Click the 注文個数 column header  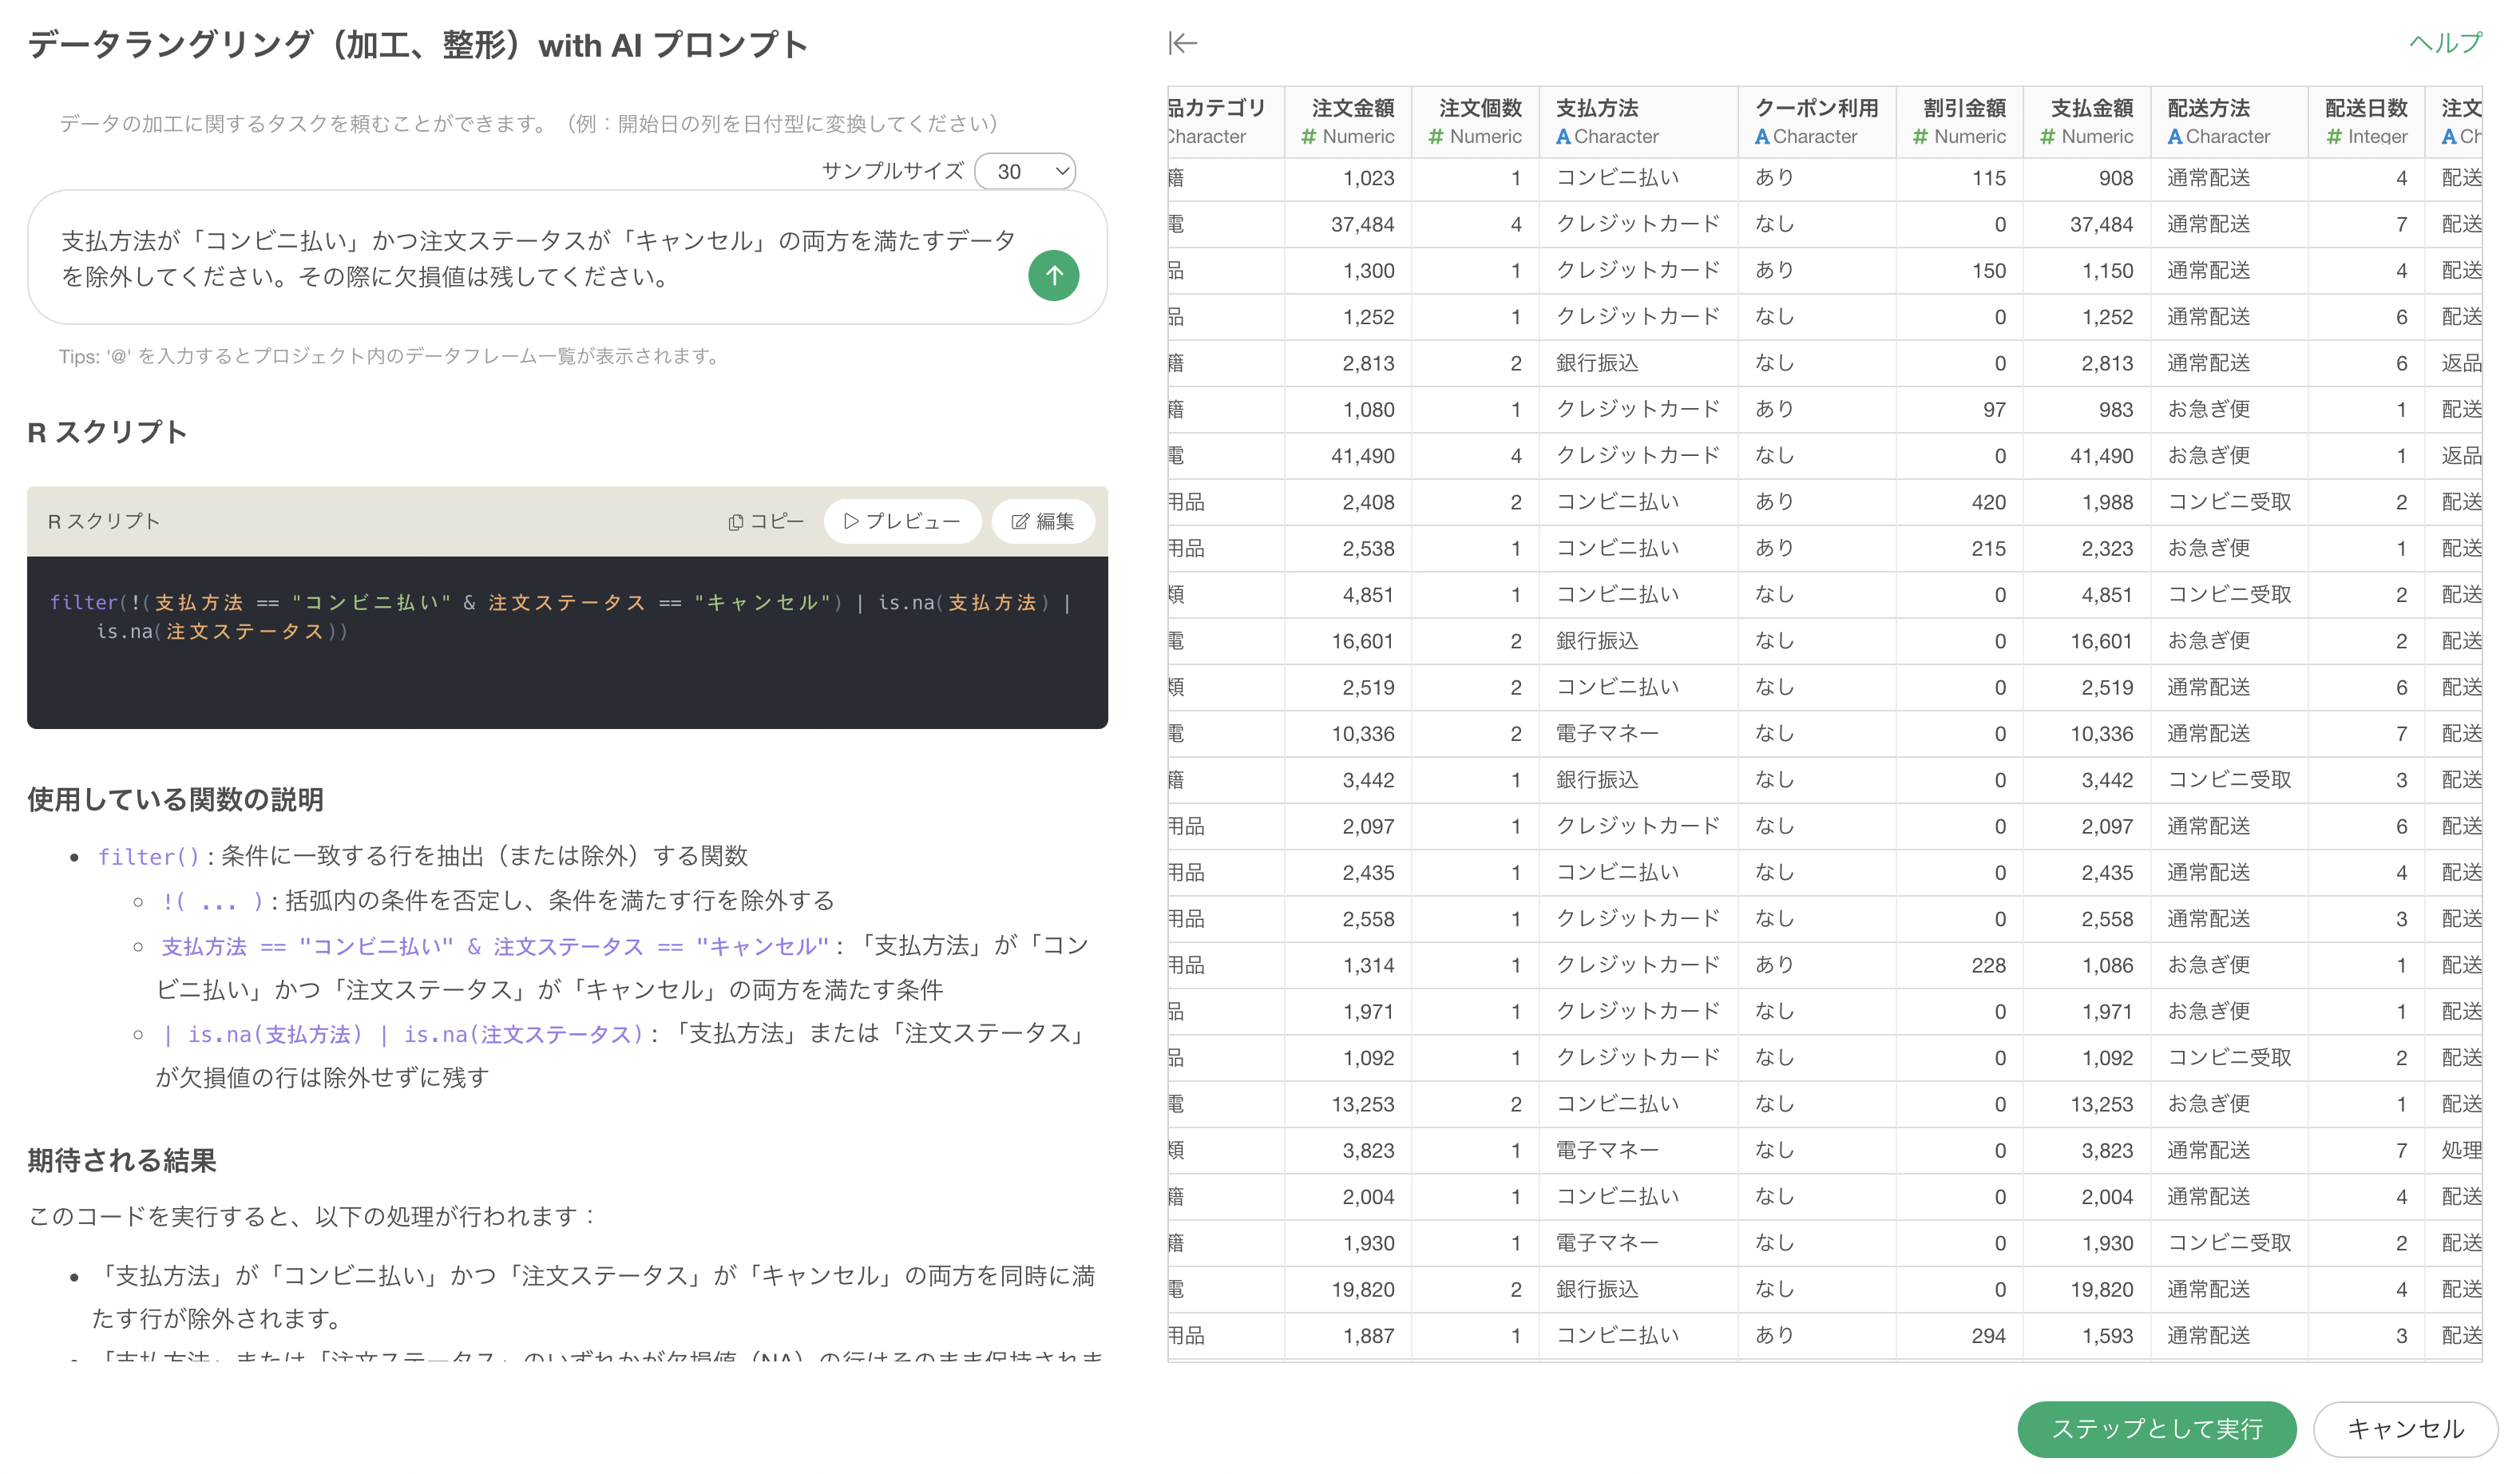1476,121
